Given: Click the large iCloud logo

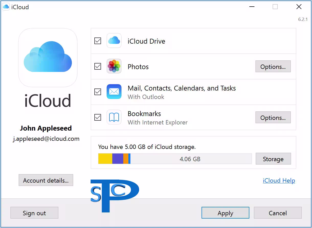Looking at the screenshot, I should [x=48, y=58].
